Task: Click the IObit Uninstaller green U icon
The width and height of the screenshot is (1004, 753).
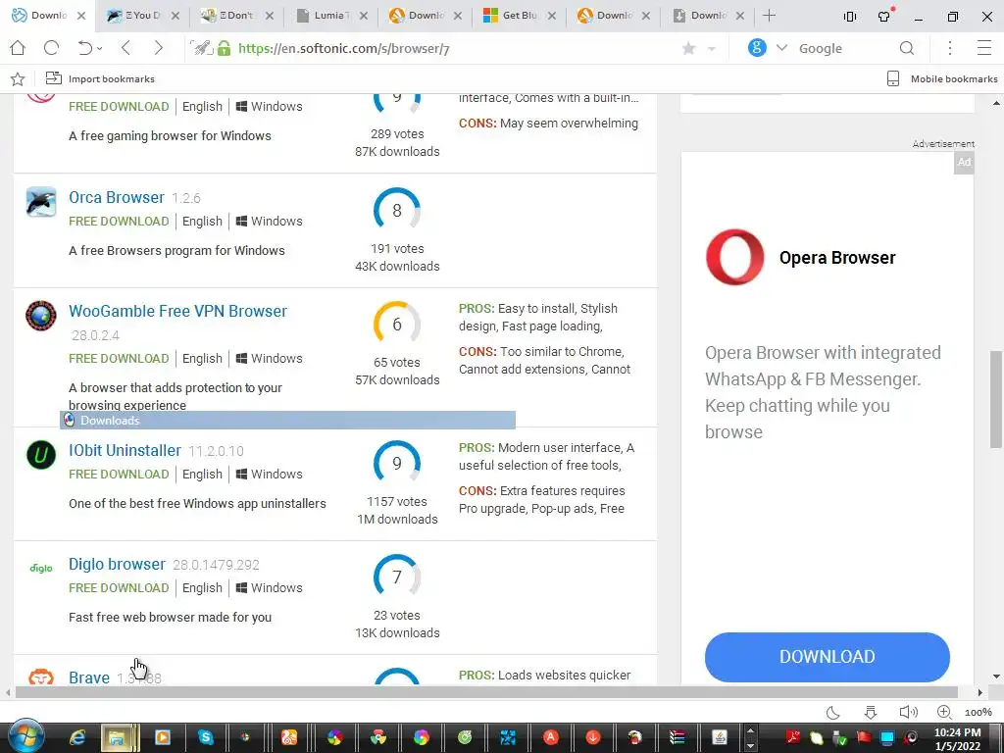Action: 41,455
